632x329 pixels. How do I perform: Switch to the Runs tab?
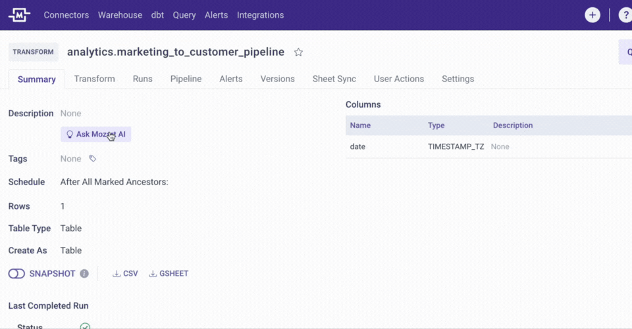(142, 79)
